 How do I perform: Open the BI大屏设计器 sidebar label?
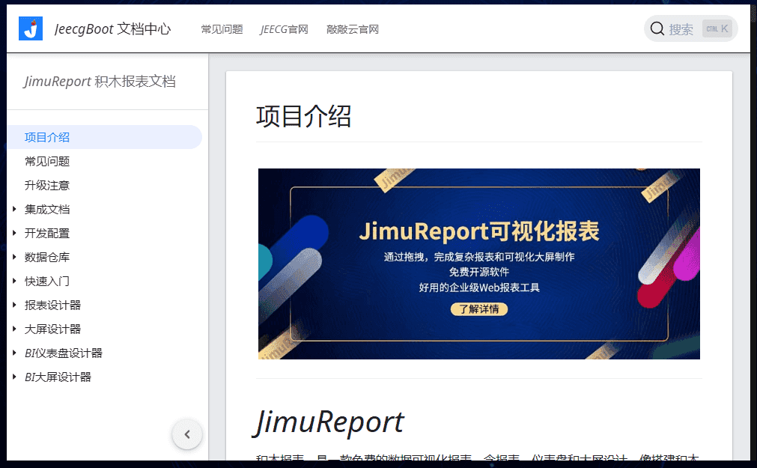58,377
